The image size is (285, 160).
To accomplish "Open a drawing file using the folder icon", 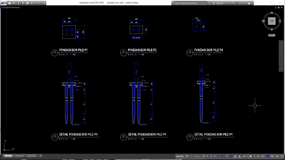I will pyautogui.click(x=14, y=3).
